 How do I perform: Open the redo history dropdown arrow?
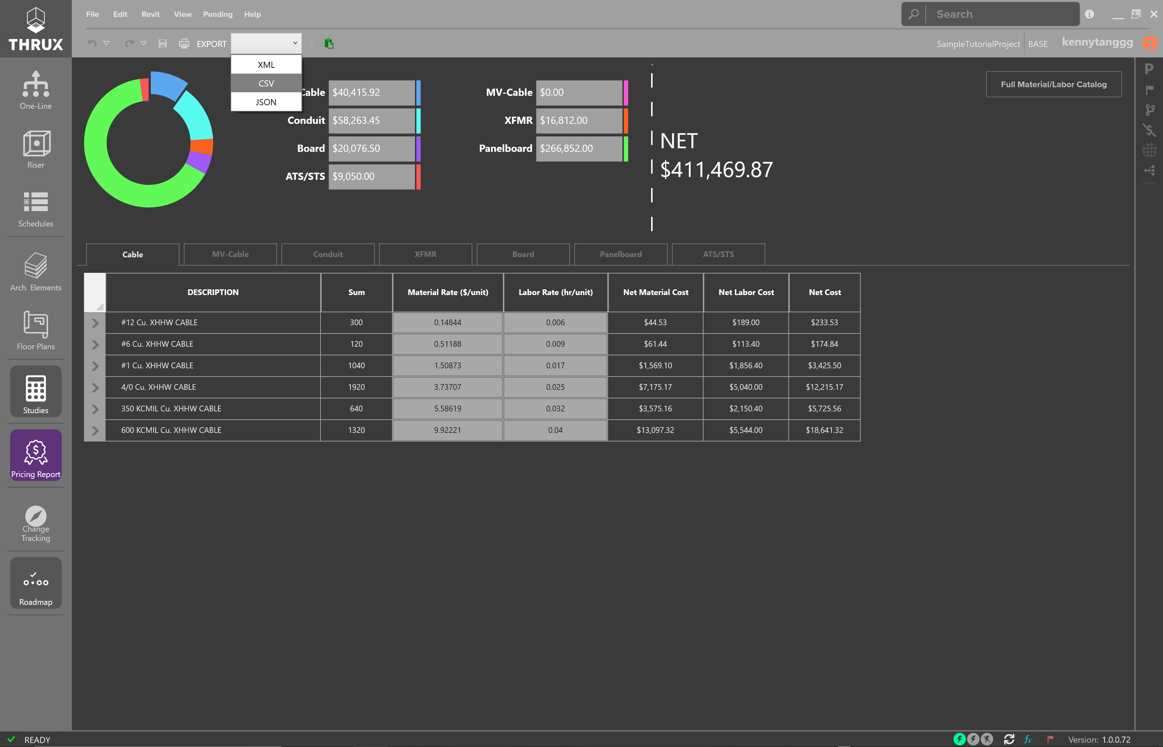point(144,43)
